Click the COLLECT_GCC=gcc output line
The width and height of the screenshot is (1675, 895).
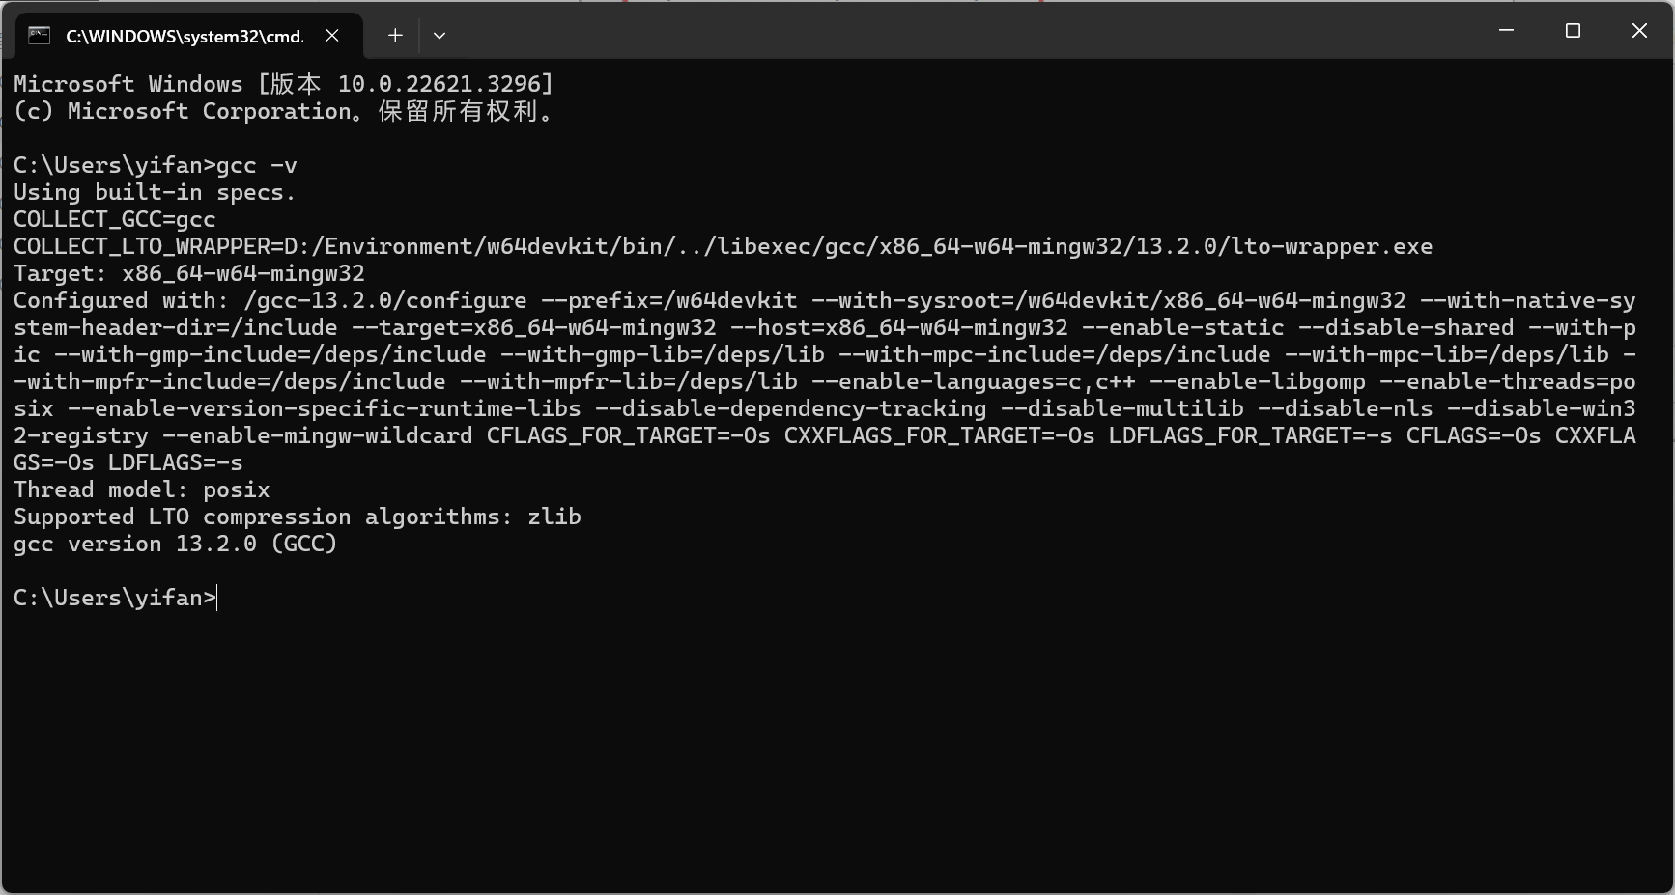(x=114, y=219)
